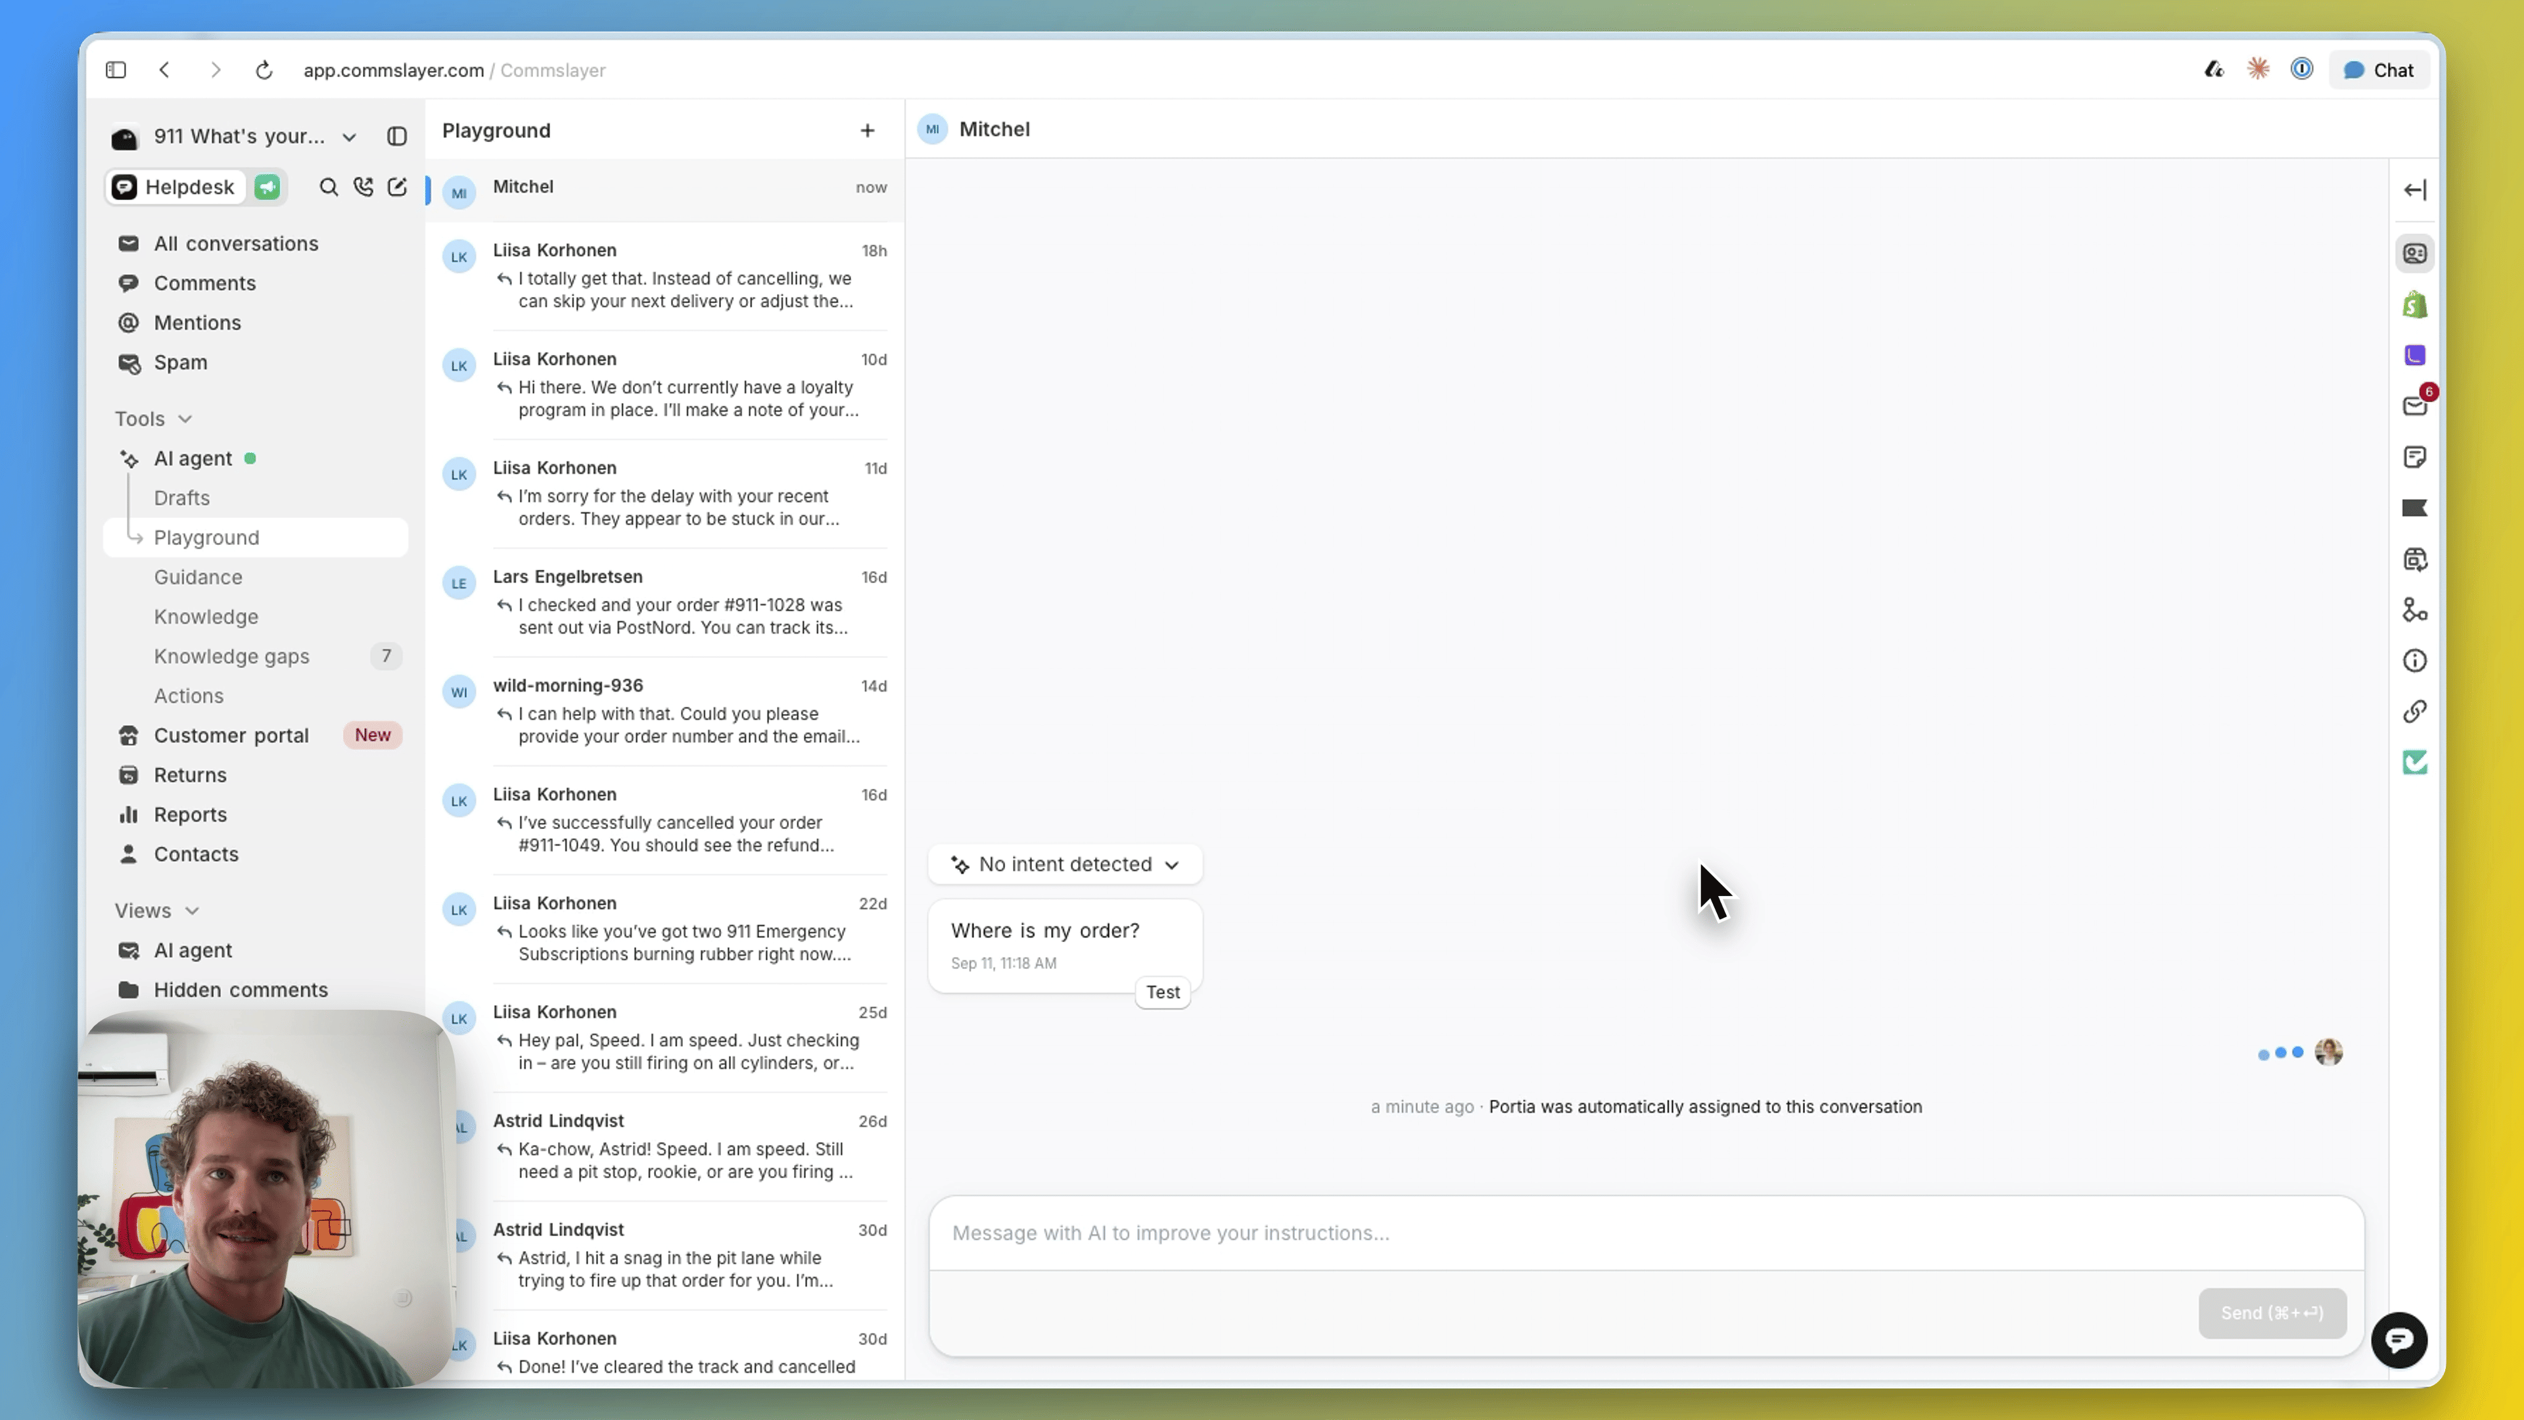Open the contact details icon in right rail

tap(2416, 254)
